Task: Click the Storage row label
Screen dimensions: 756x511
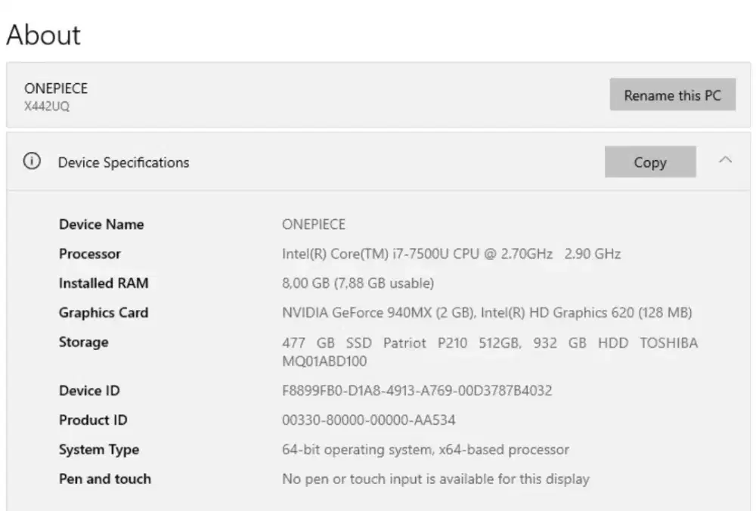Action: (83, 342)
